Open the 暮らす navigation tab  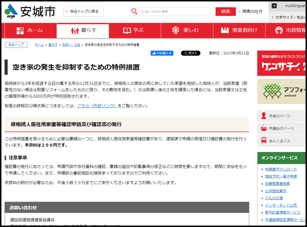pos(83,31)
